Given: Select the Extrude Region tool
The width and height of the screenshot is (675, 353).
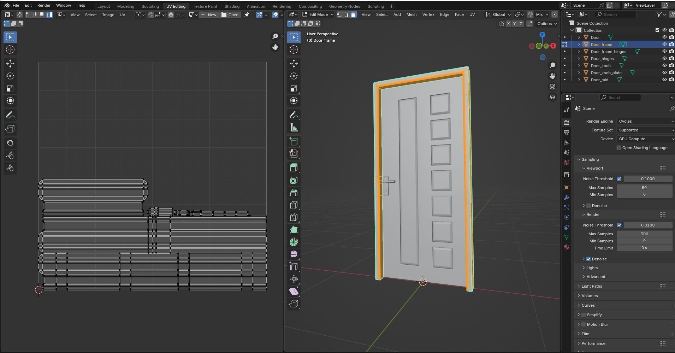Looking at the screenshot, I should (x=294, y=168).
